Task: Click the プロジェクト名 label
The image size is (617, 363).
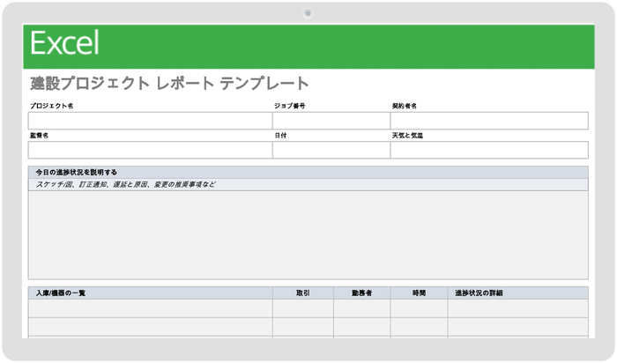Action: (51, 106)
